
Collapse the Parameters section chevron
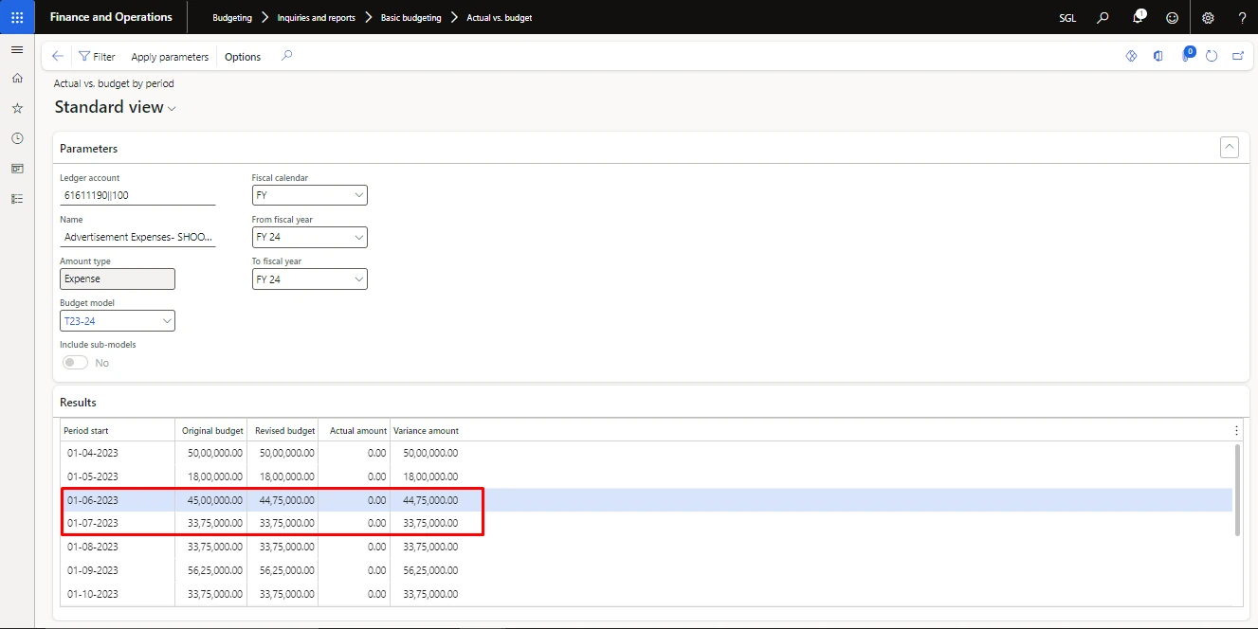1230,148
